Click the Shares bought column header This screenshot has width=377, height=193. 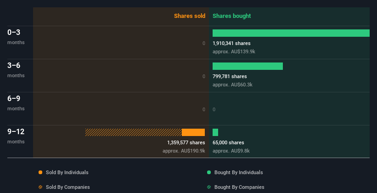click(232, 16)
